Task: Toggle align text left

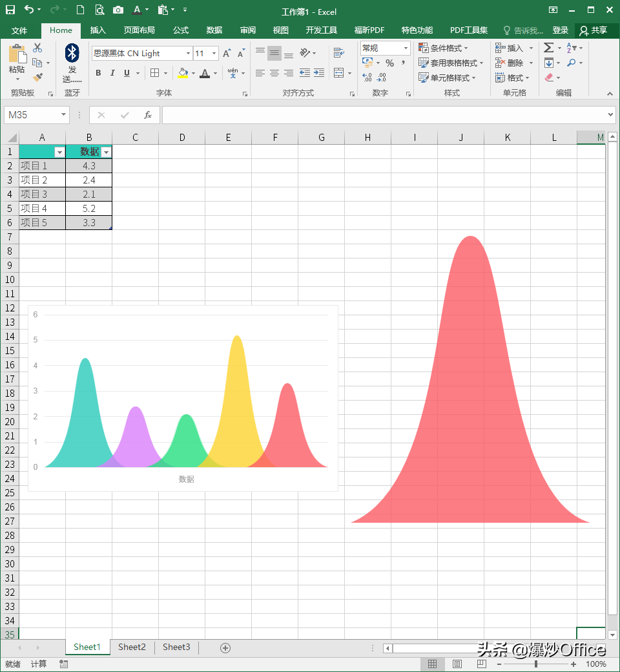Action: 260,73
